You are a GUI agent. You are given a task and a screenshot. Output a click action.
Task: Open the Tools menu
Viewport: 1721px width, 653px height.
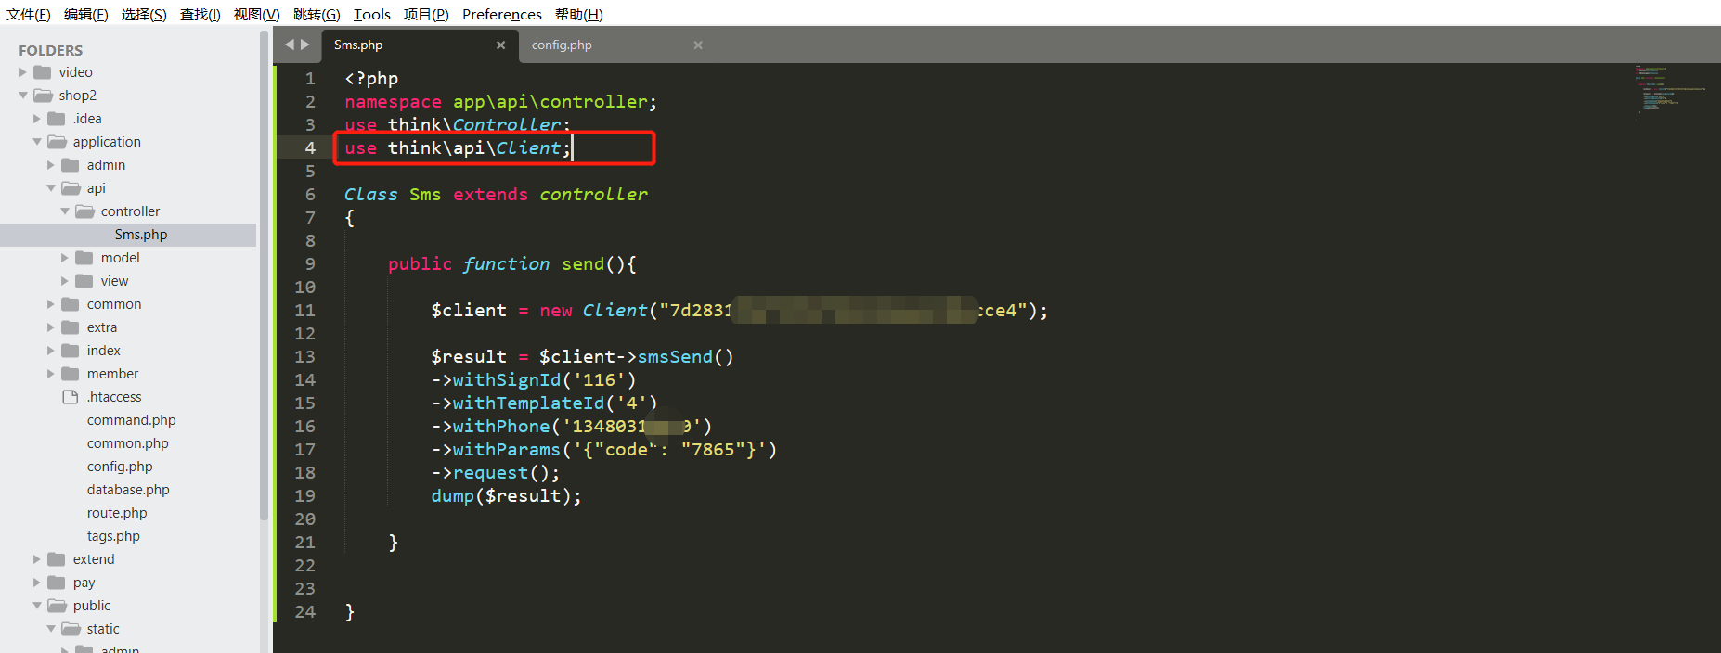tap(372, 14)
